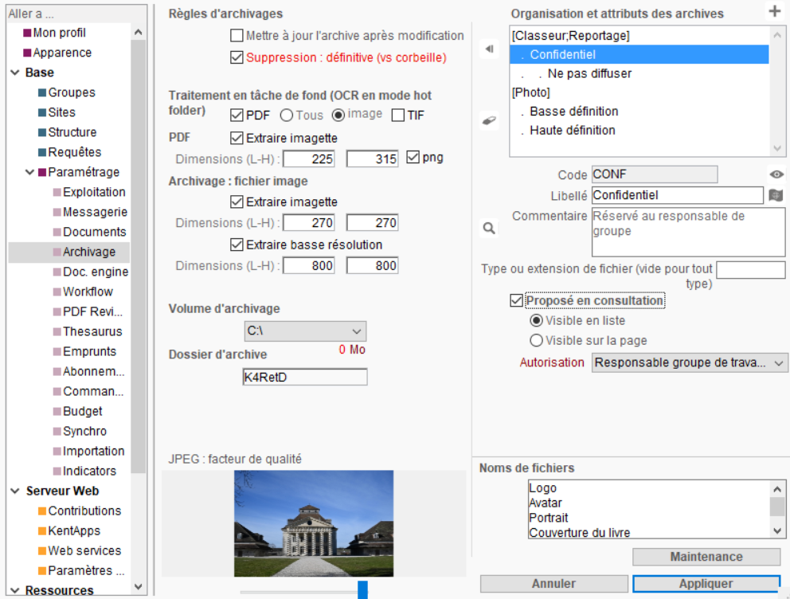The image size is (790, 599).
Task: Open the Volume d'archivage drive dropdown
Action: click(305, 331)
